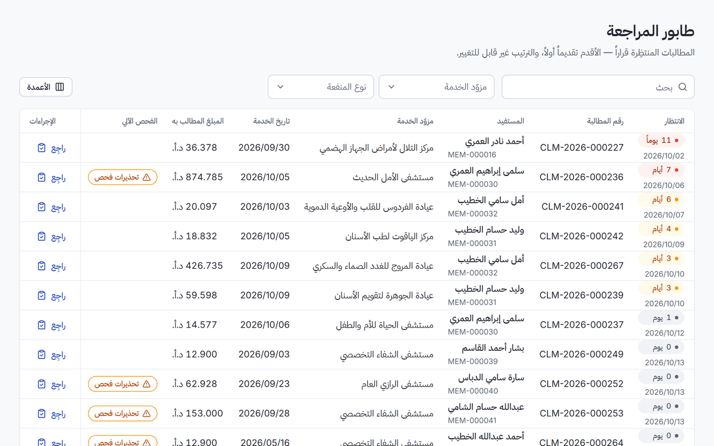This screenshot has height=446, width=714.
Task: Click review clipboard icon for CLM-2026-000237
Action: click(42, 325)
